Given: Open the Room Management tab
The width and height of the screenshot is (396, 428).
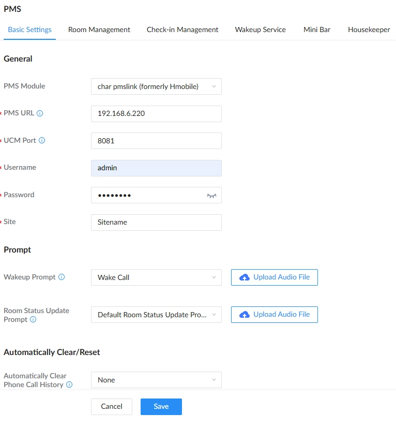Looking at the screenshot, I should [x=99, y=29].
